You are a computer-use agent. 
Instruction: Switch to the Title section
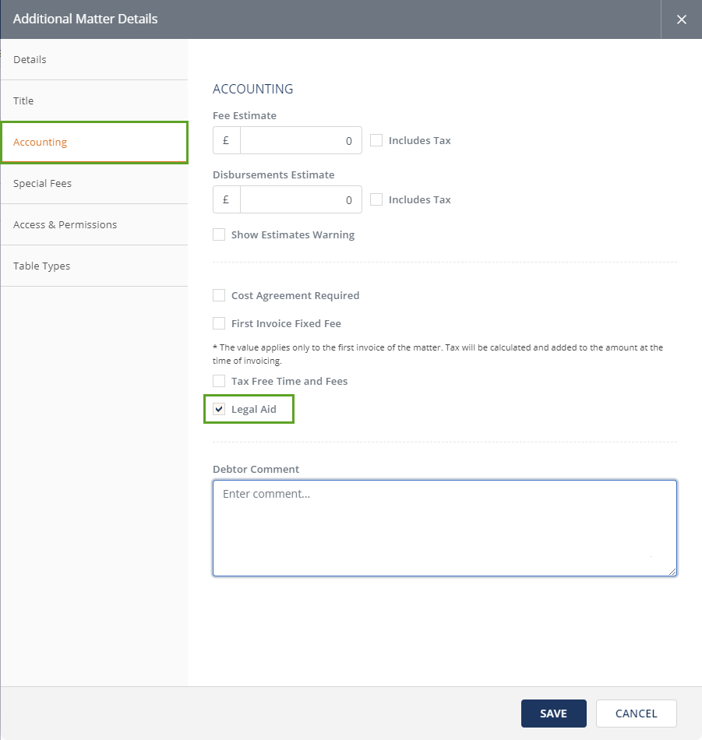tap(93, 101)
